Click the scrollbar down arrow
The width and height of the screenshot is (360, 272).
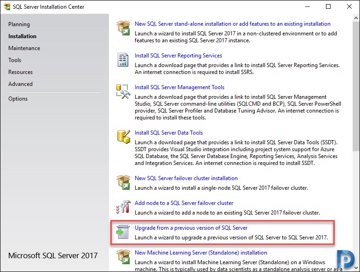pyautogui.click(x=356, y=268)
